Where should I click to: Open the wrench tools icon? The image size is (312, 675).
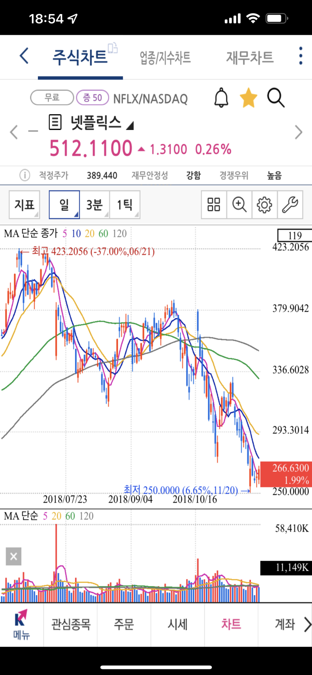290,205
